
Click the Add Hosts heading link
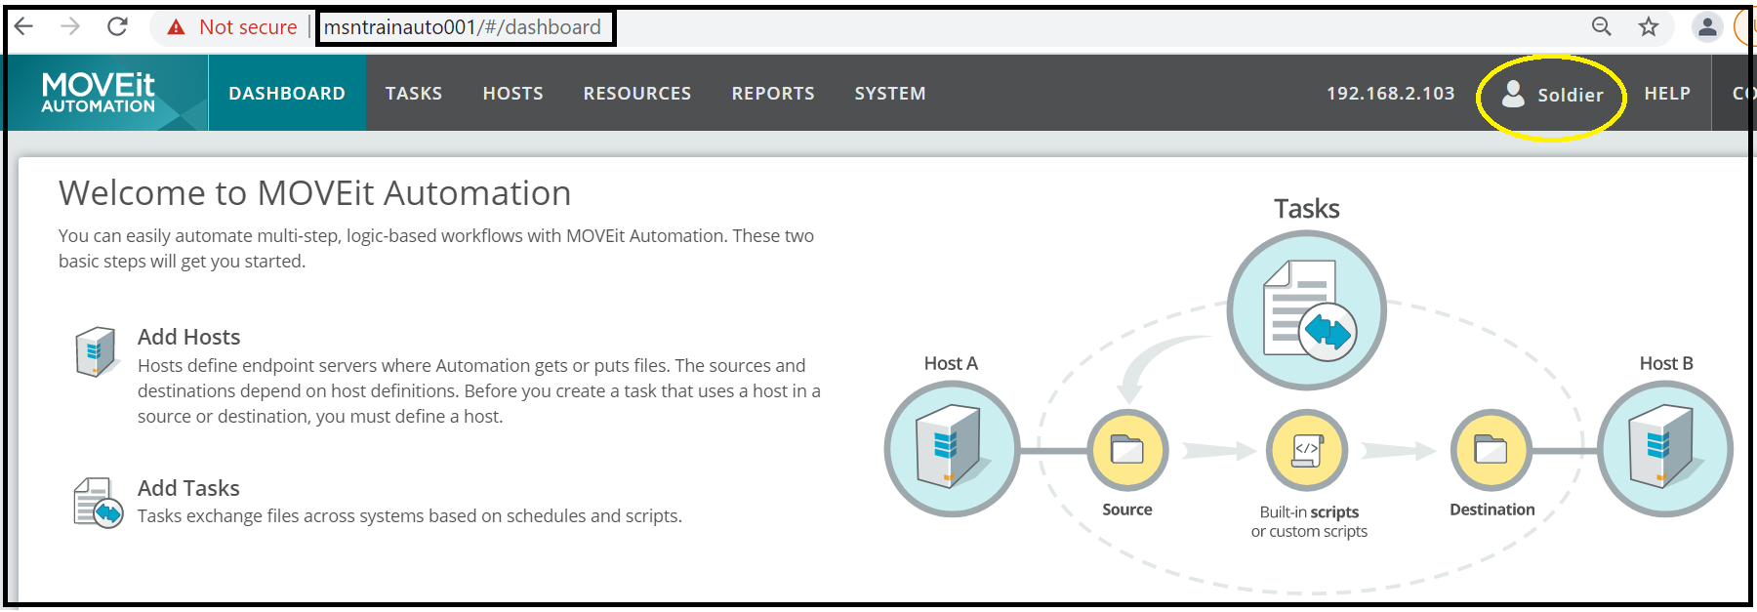188,337
